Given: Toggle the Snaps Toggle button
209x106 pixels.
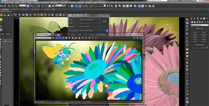Looking at the screenshot, I should (x=76, y=6).
